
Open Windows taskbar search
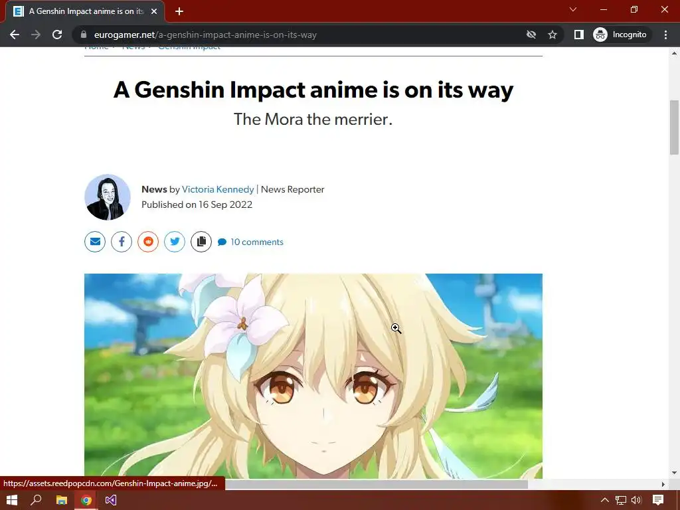pyautogui.click(x=37, y=500)
